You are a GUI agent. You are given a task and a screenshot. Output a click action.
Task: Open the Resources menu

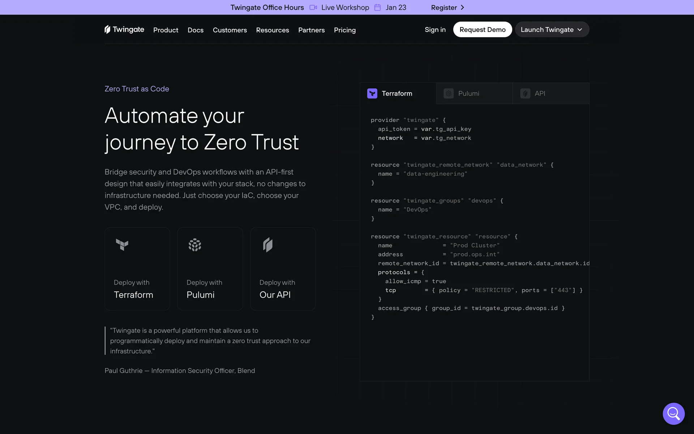272,30
